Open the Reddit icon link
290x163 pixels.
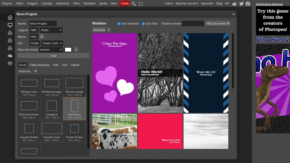(234, 4)
